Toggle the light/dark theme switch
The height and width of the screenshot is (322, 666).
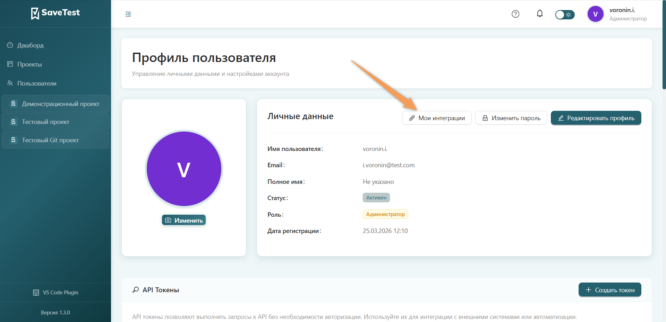coord(565,15)
